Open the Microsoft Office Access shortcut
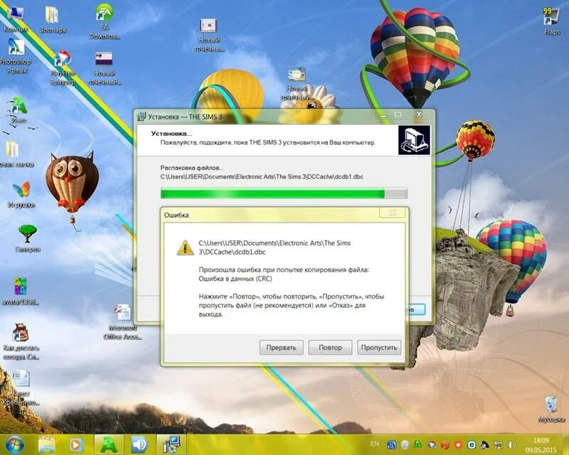569x455 pixels. pos(122,322)
